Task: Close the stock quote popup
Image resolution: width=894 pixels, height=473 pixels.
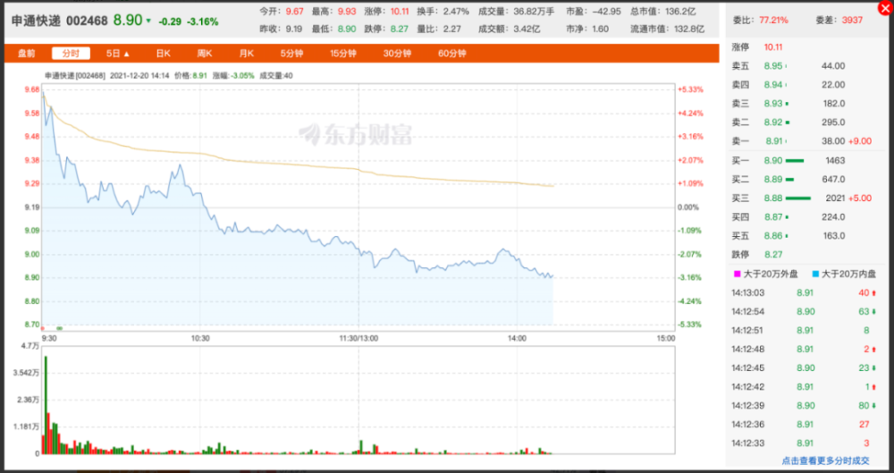Action: (885, 7)
